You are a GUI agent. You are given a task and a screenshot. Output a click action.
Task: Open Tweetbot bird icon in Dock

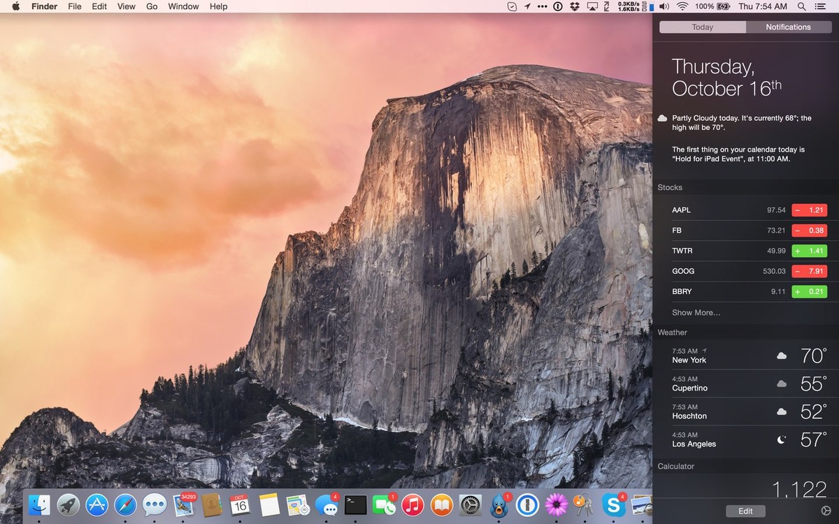(x=499, y=504)
